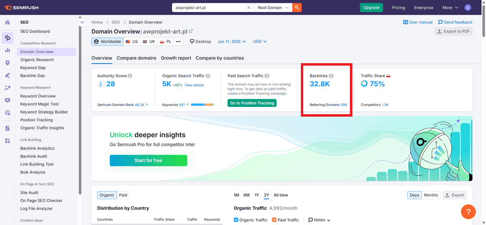486x225 pixels.
Task: Open the Jun 11, 2025 date picker
Action: [231, 41]
